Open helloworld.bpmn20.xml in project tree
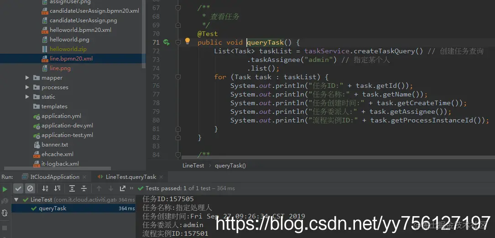The height and width of the screenshot is (238, 495). pyautogui.click(x=80, y=30)
